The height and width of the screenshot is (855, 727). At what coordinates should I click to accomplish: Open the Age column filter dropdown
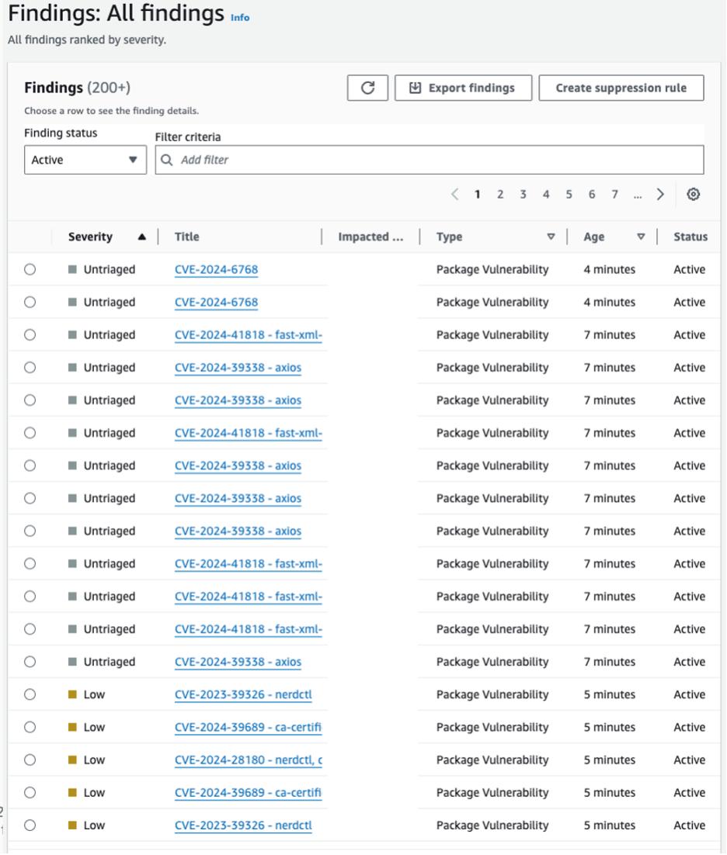pyautogui.click(x=642, y=236)
